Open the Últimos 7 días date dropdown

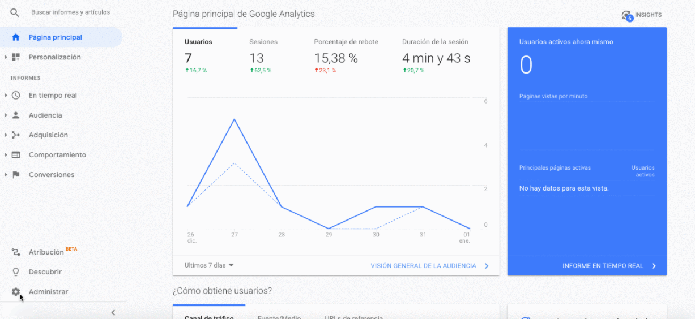click(209, 265)
